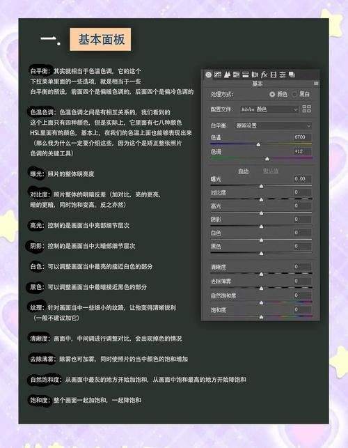Open the Split Toning panel icon
Screen dimensions: 348x448
point(245,75)
